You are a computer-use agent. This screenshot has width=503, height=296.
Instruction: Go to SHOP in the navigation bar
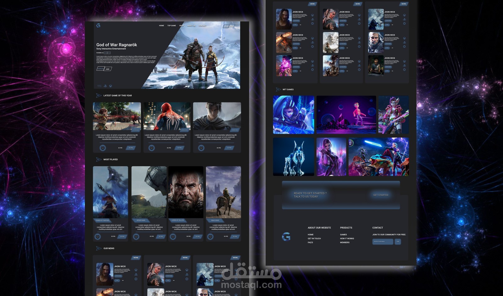[x=181, y=26]
